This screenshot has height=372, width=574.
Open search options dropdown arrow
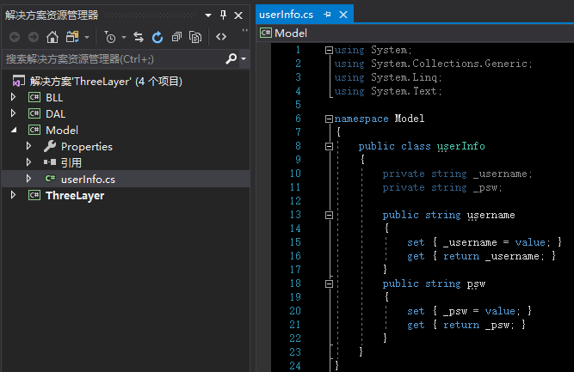(x=244, y=58)
